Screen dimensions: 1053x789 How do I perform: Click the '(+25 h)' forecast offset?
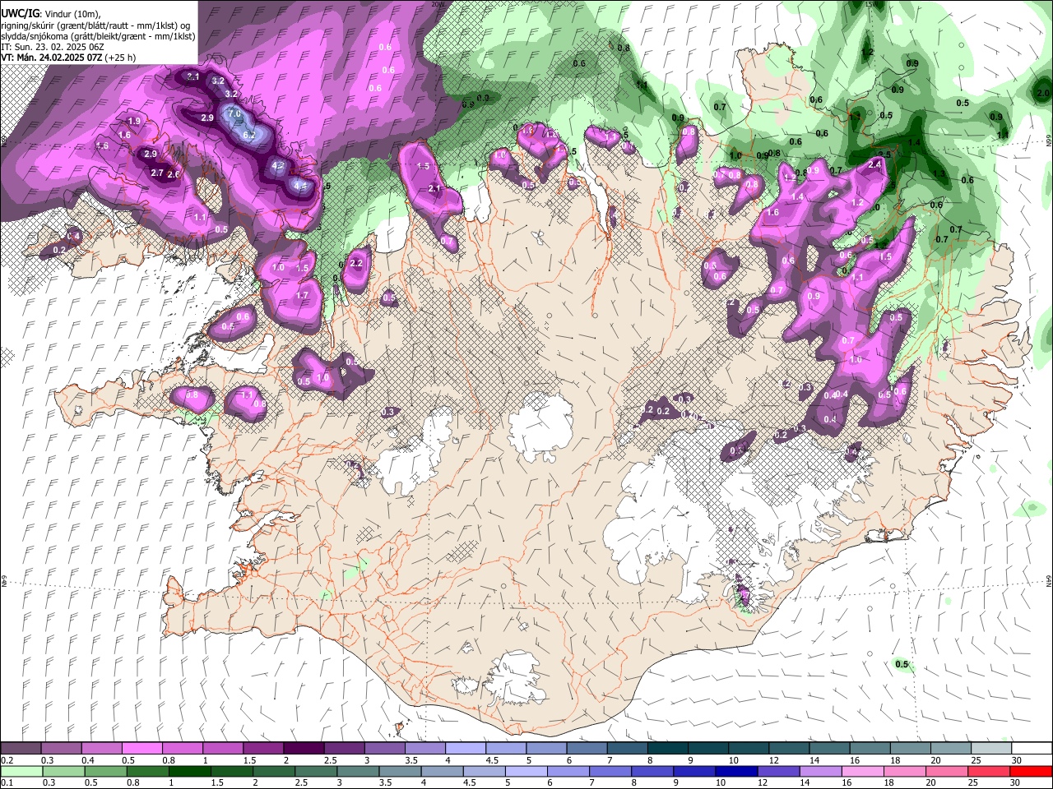click(119, 58)
